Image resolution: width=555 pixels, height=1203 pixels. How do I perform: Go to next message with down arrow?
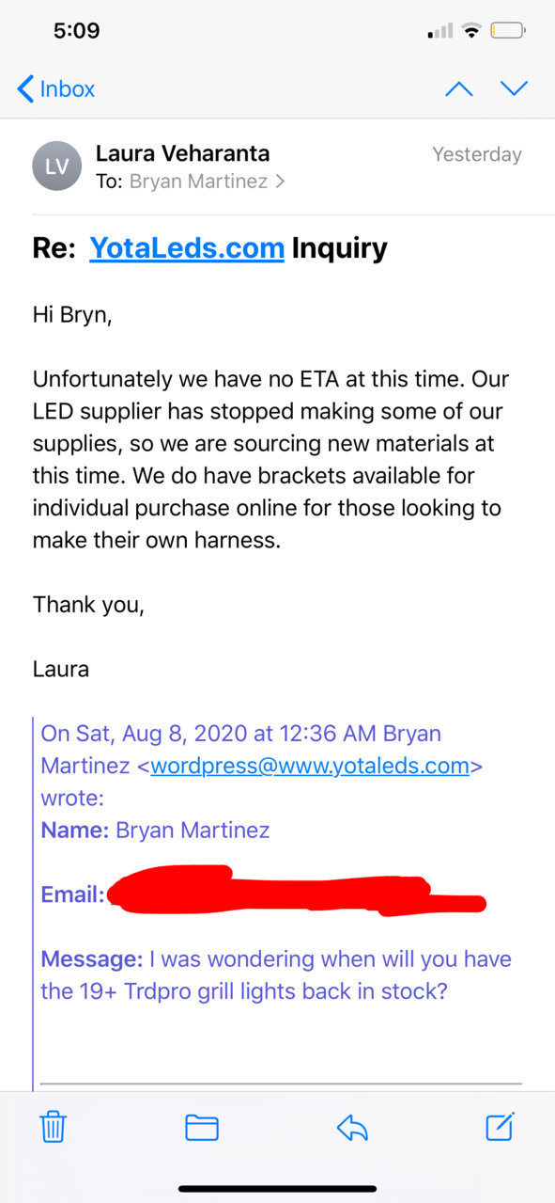click(x=515, y=88)
